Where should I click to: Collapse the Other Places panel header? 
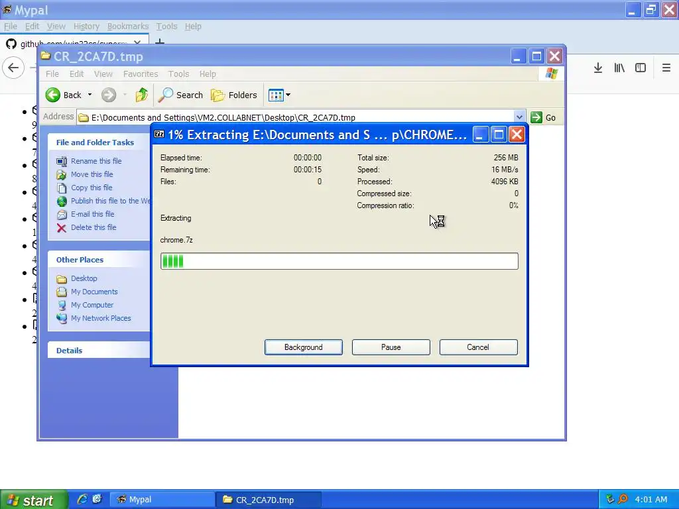[x=99, y=260]
